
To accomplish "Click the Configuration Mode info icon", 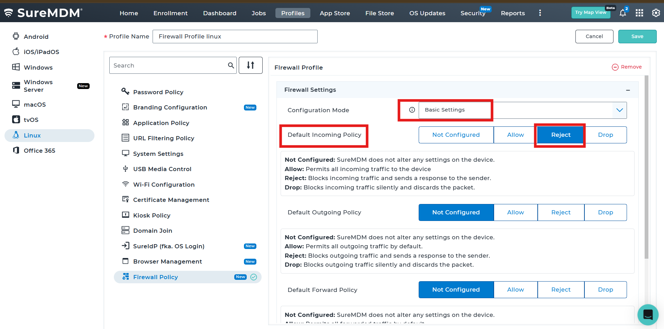I will [412, 110].
